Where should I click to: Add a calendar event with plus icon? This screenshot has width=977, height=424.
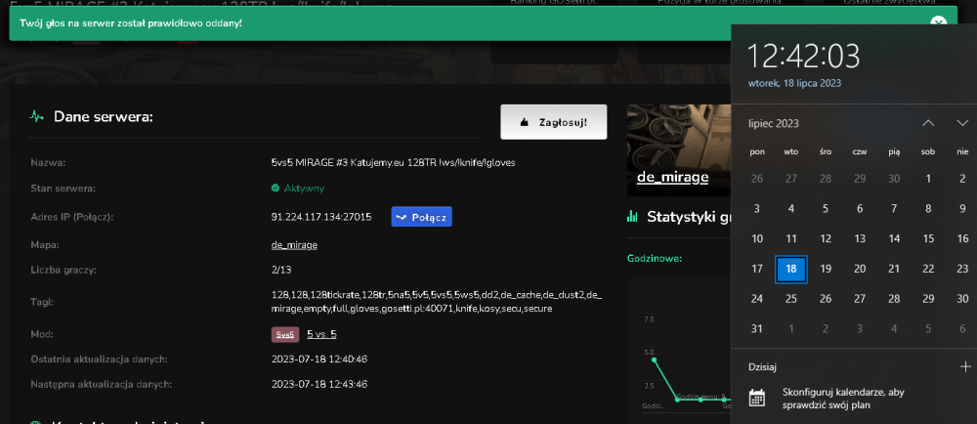[965, 366]
